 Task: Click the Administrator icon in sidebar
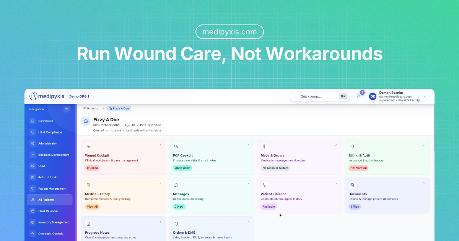point(33,143)
